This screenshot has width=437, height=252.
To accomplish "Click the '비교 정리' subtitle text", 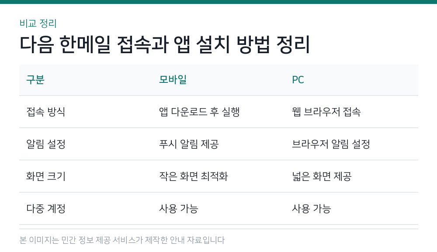I will coord(38,24).
